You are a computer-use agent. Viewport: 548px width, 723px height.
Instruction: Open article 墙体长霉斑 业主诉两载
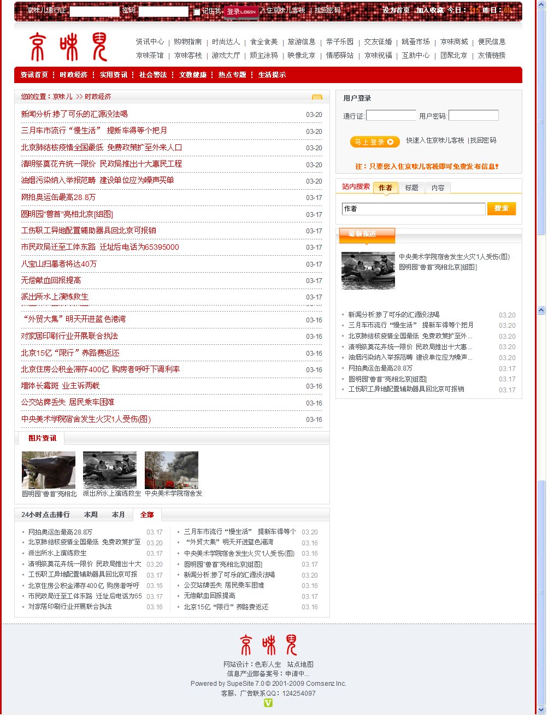pos(60,386)
